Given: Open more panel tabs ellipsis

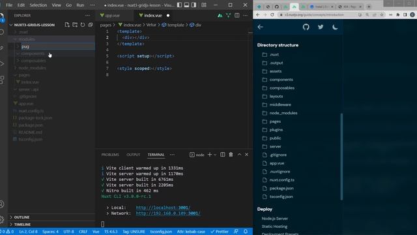Looking at the screenshot, I should click(172, 155).
